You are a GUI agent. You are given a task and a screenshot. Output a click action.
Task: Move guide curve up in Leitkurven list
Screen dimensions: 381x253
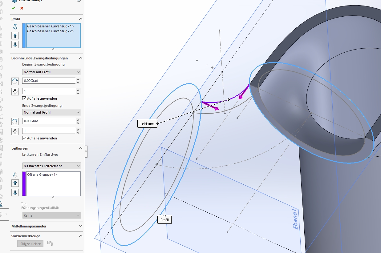click(x=15, y=183)
